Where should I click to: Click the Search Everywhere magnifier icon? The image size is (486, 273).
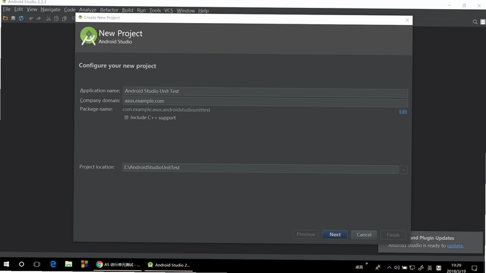475,22
